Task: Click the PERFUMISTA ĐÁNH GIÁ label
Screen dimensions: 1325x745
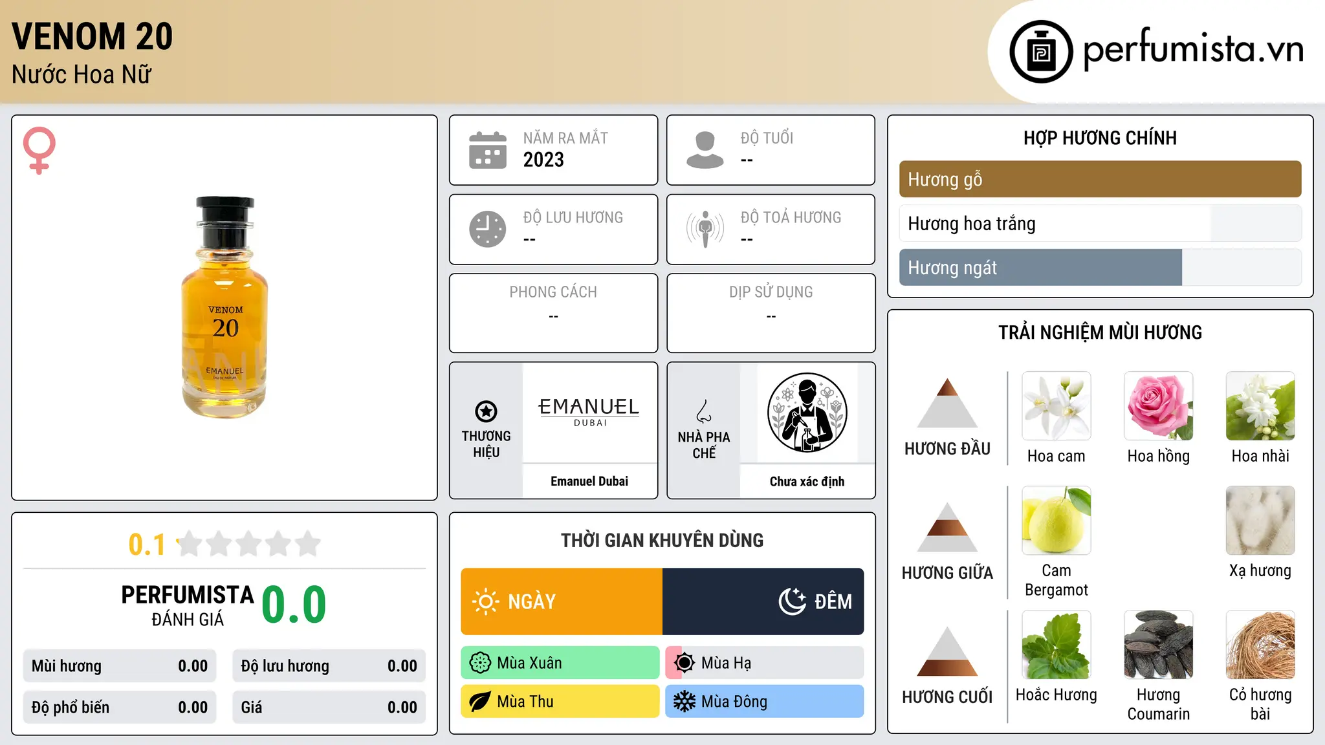Action: (x=188, y=605)
